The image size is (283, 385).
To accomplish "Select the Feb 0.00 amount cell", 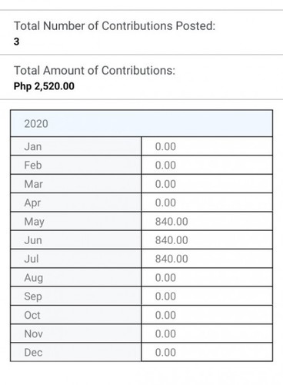I will [207, 165].
